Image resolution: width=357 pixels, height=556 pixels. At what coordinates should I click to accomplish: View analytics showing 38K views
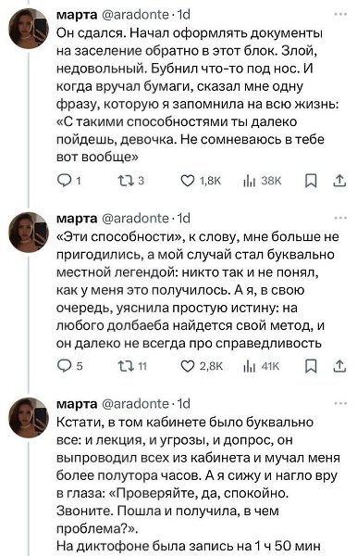pos(262,181)
